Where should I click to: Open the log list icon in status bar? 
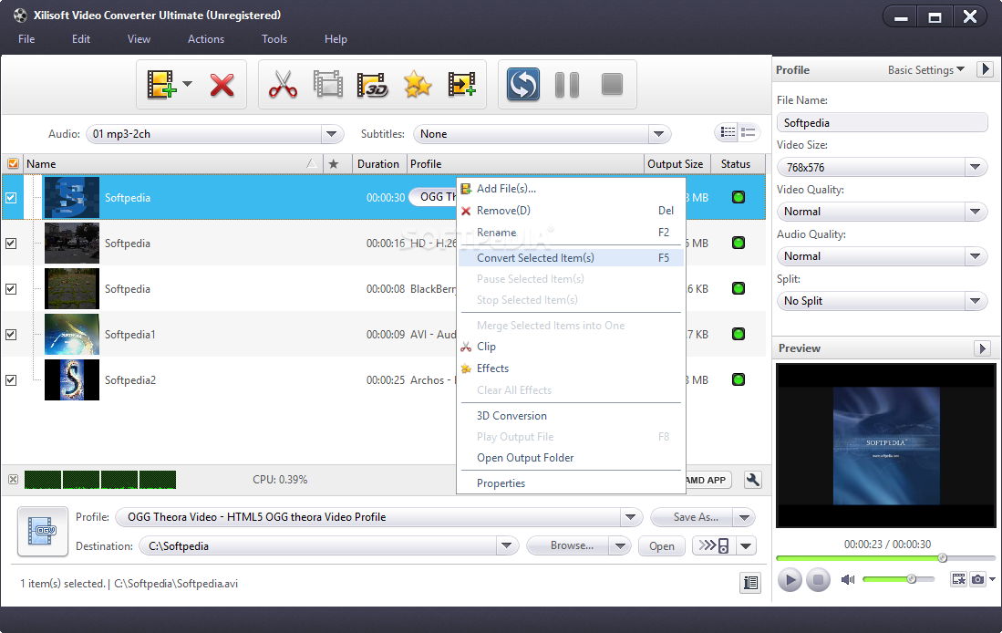pos(750,583)
